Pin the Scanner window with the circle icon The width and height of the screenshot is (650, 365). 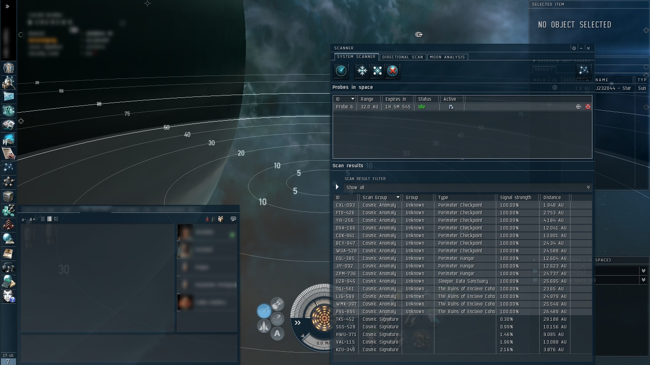[x=574, y=48]
